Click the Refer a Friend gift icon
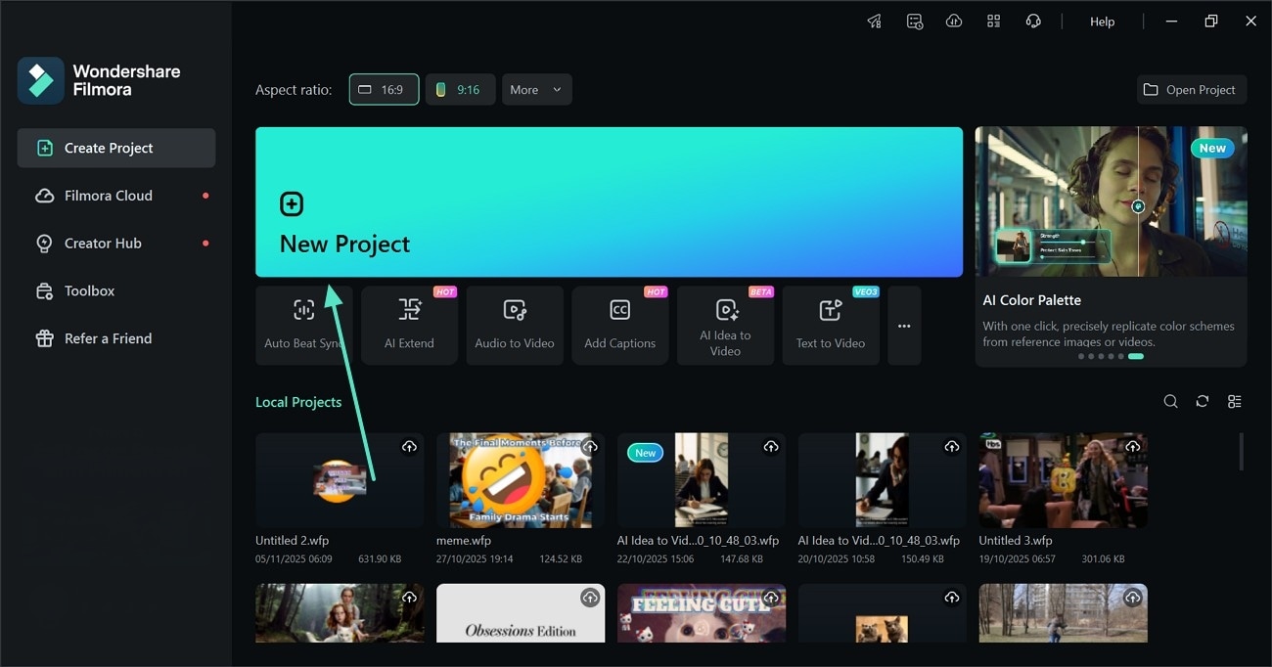This screenshot has width=1272, height=667. (x=44, y=338)
